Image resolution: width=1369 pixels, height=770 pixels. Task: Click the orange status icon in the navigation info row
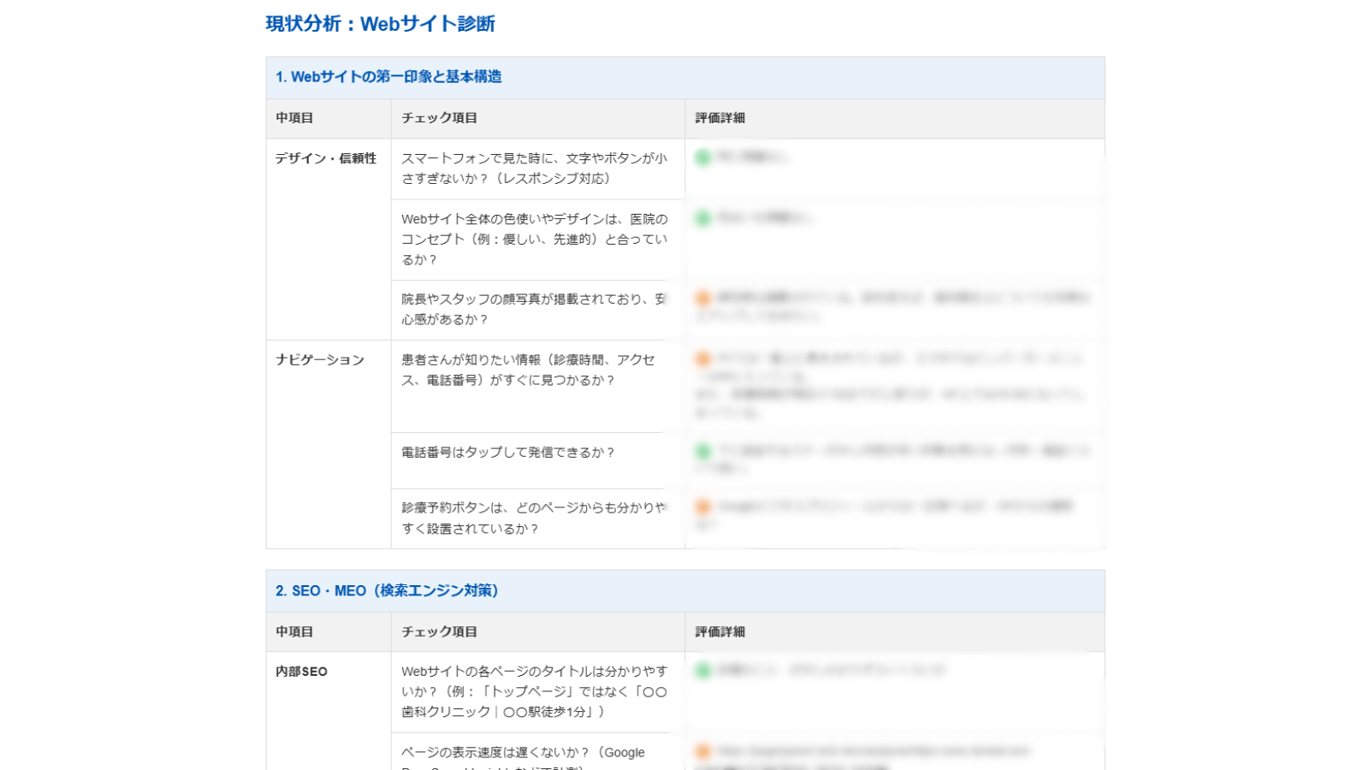(x=702, y=358)
